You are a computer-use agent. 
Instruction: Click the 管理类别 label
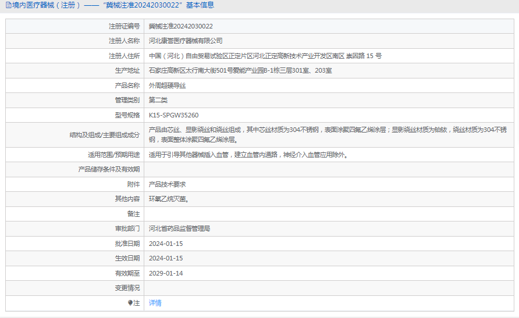coord(127,100)
